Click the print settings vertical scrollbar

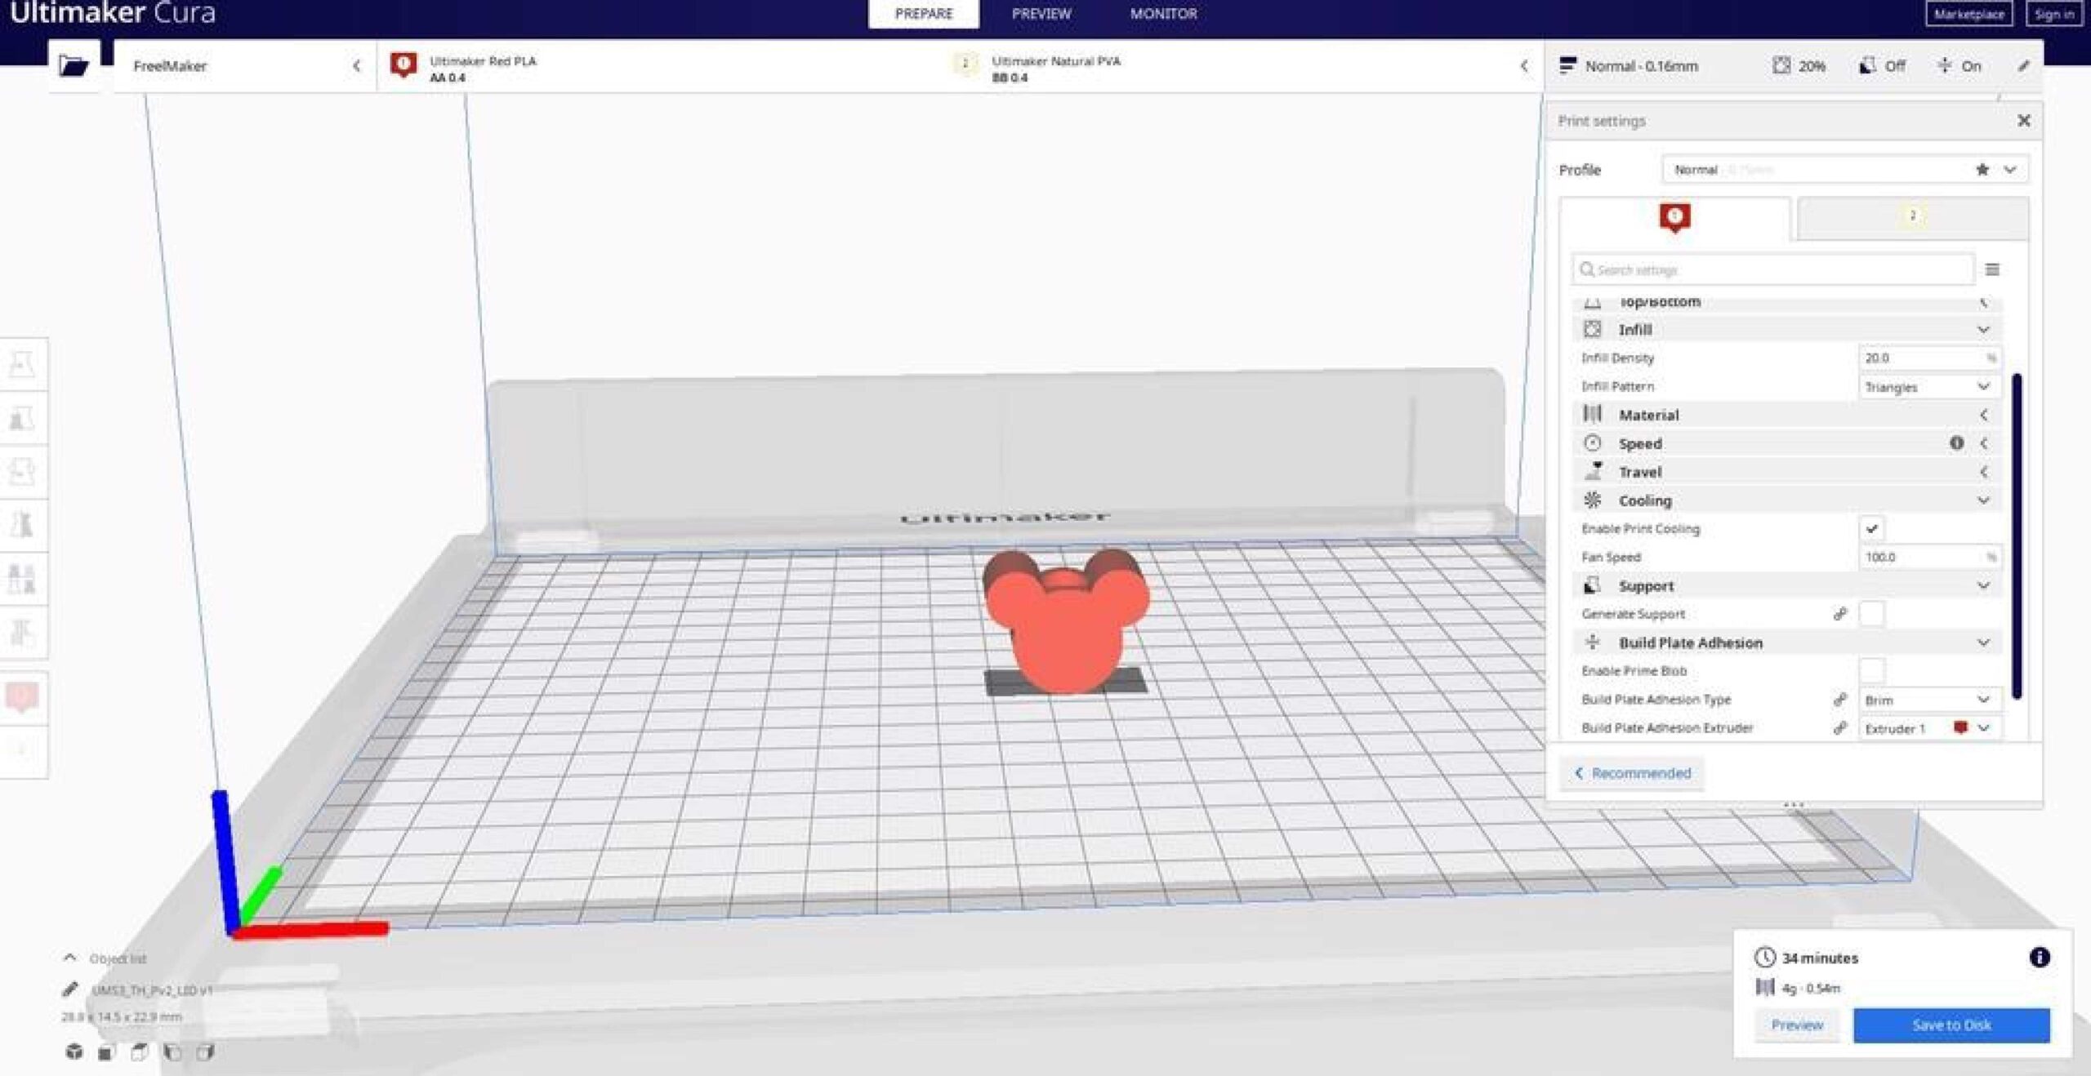click(2017, 536)
